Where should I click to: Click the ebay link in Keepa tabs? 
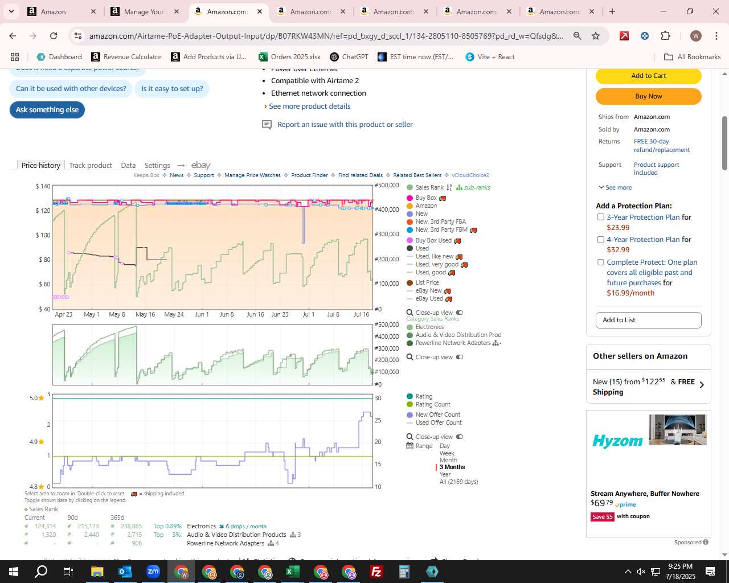200,165
